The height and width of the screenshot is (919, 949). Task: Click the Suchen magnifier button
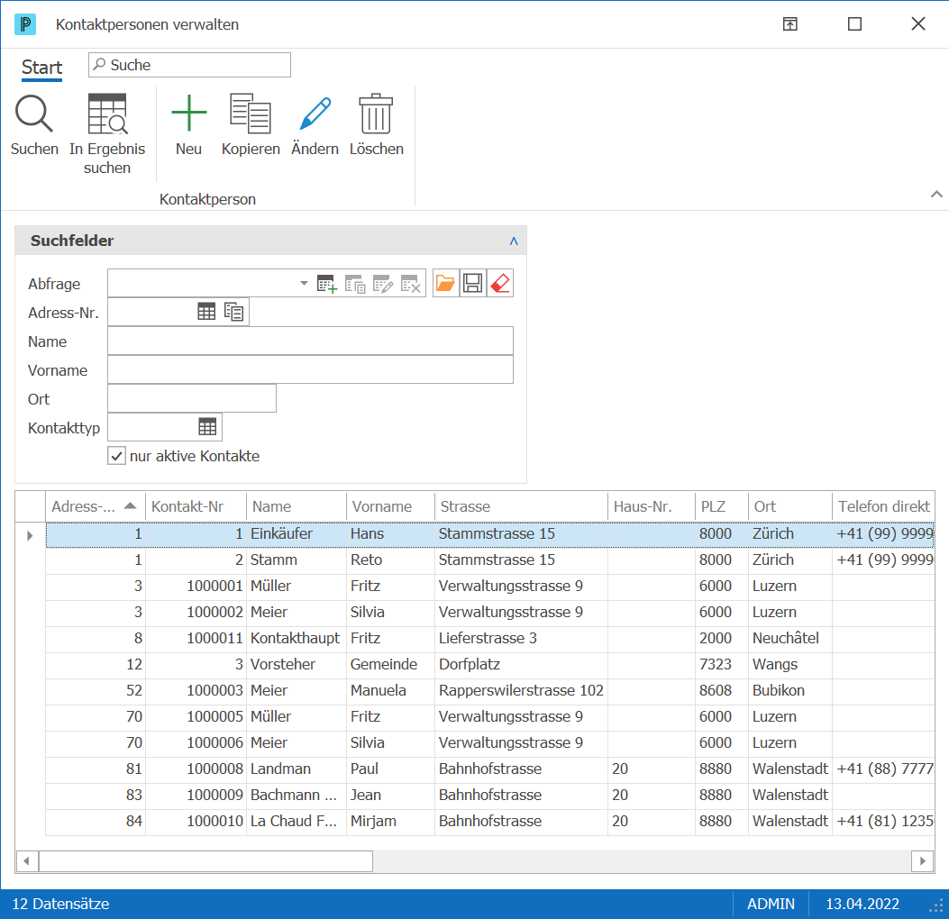tap(34, 125)
